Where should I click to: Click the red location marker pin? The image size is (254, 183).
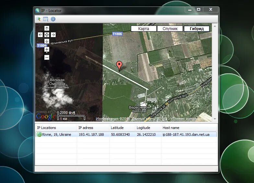click(x=119, y=66)
